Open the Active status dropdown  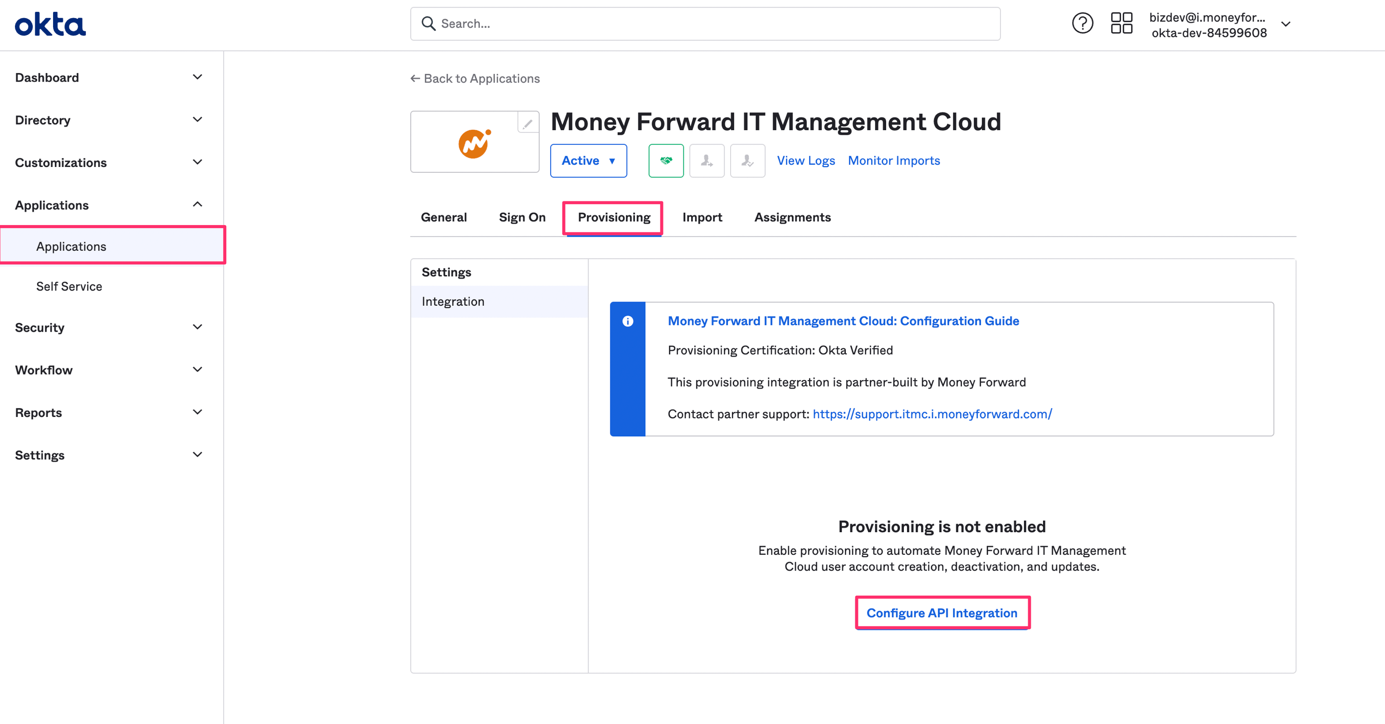point(588,161)
